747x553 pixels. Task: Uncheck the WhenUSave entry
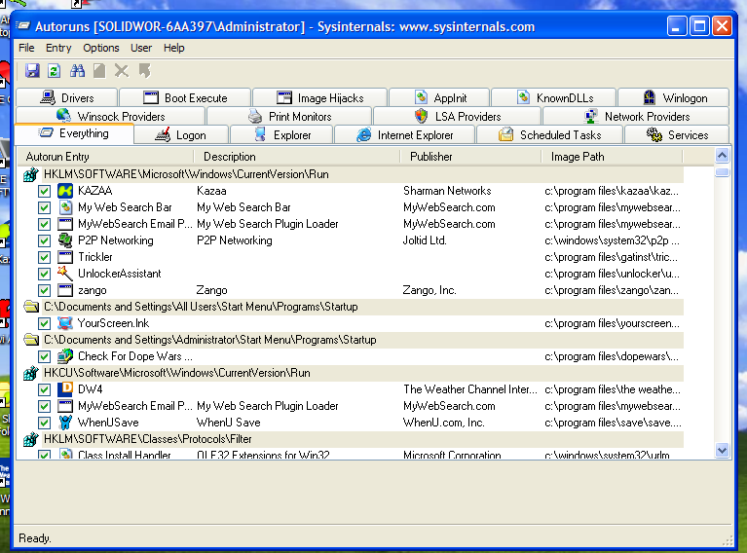44,423
